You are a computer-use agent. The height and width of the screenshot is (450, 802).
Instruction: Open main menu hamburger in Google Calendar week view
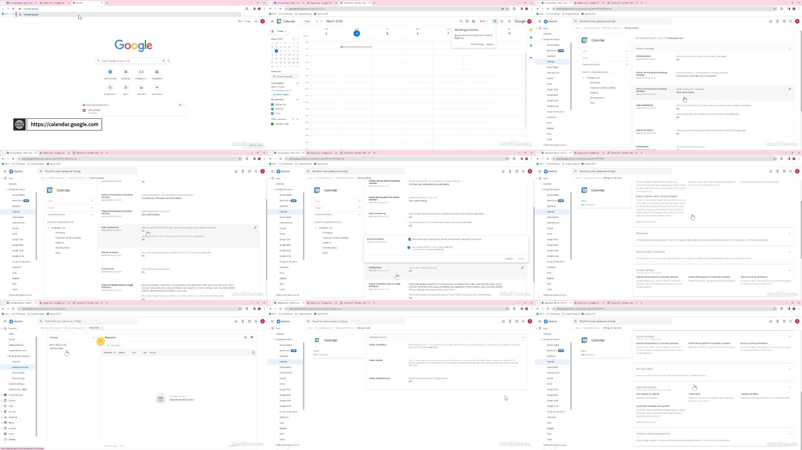272,21
